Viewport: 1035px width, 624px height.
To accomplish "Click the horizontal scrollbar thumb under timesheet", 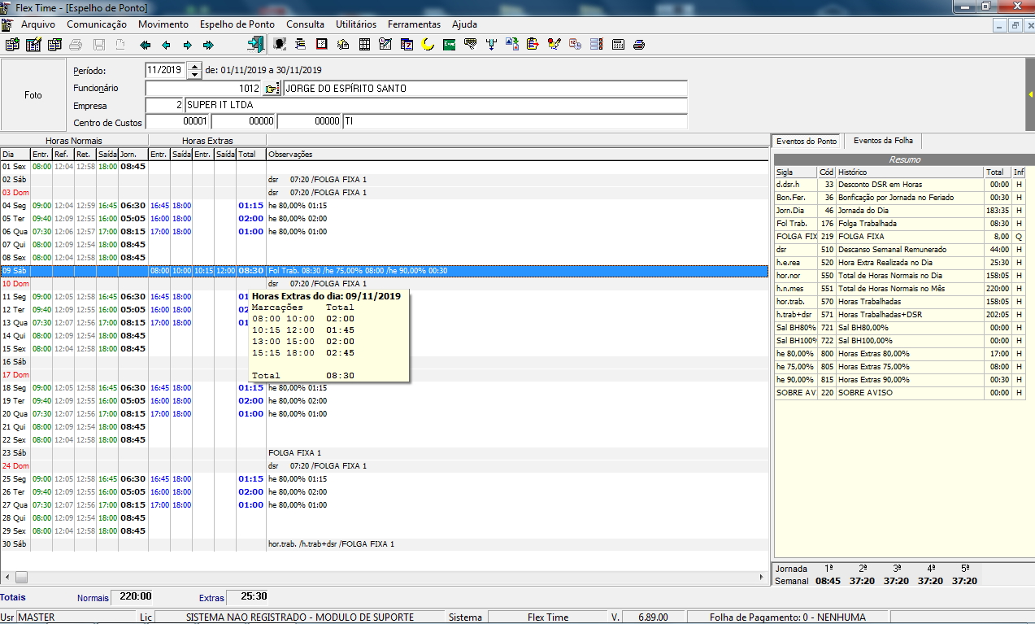I will [x=21, y=577].
